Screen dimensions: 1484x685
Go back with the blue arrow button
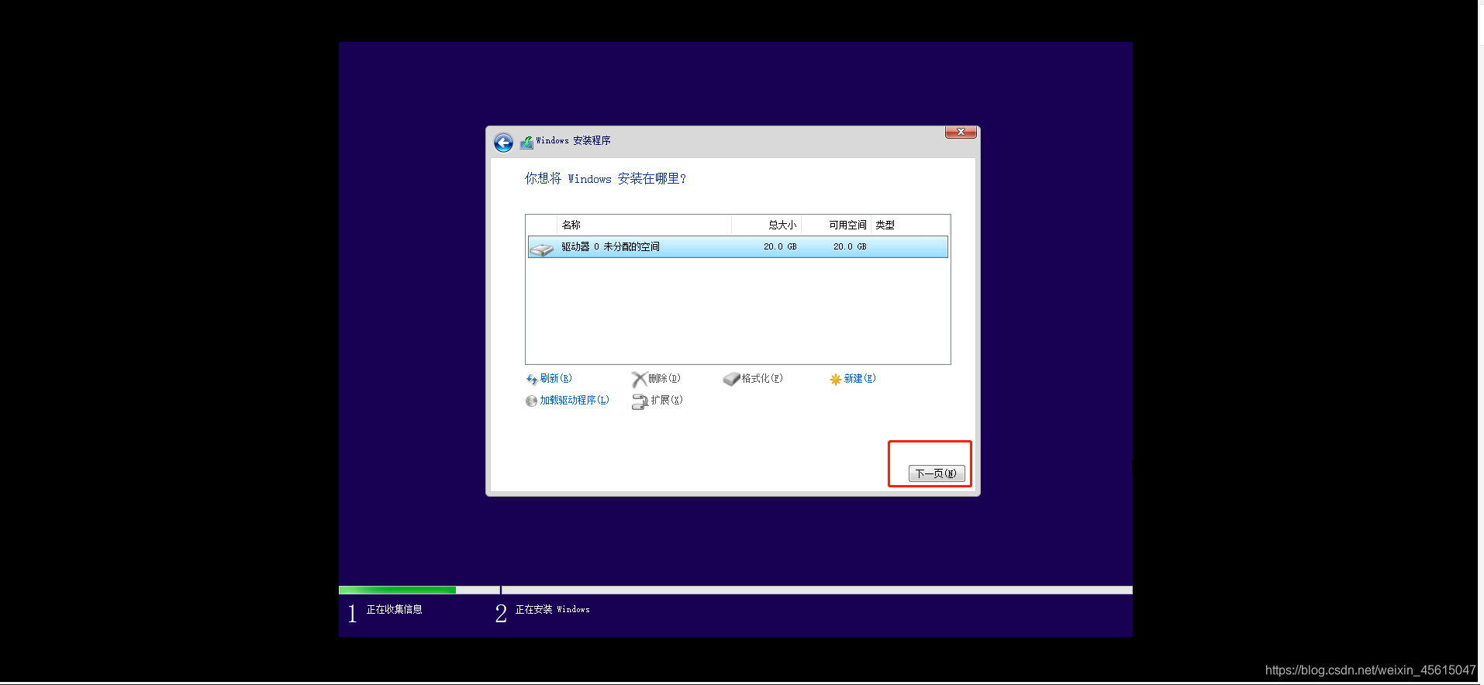coord(503,143)
